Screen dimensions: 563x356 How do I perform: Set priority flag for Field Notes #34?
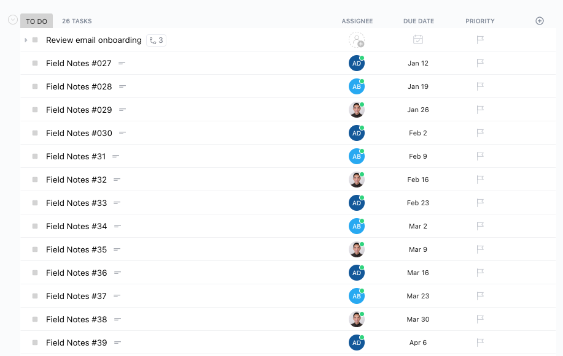click(x=480, y=226)
